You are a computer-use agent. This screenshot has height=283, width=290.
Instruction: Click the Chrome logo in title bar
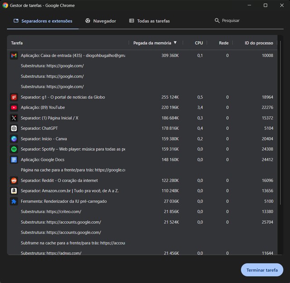click(5, 5)
